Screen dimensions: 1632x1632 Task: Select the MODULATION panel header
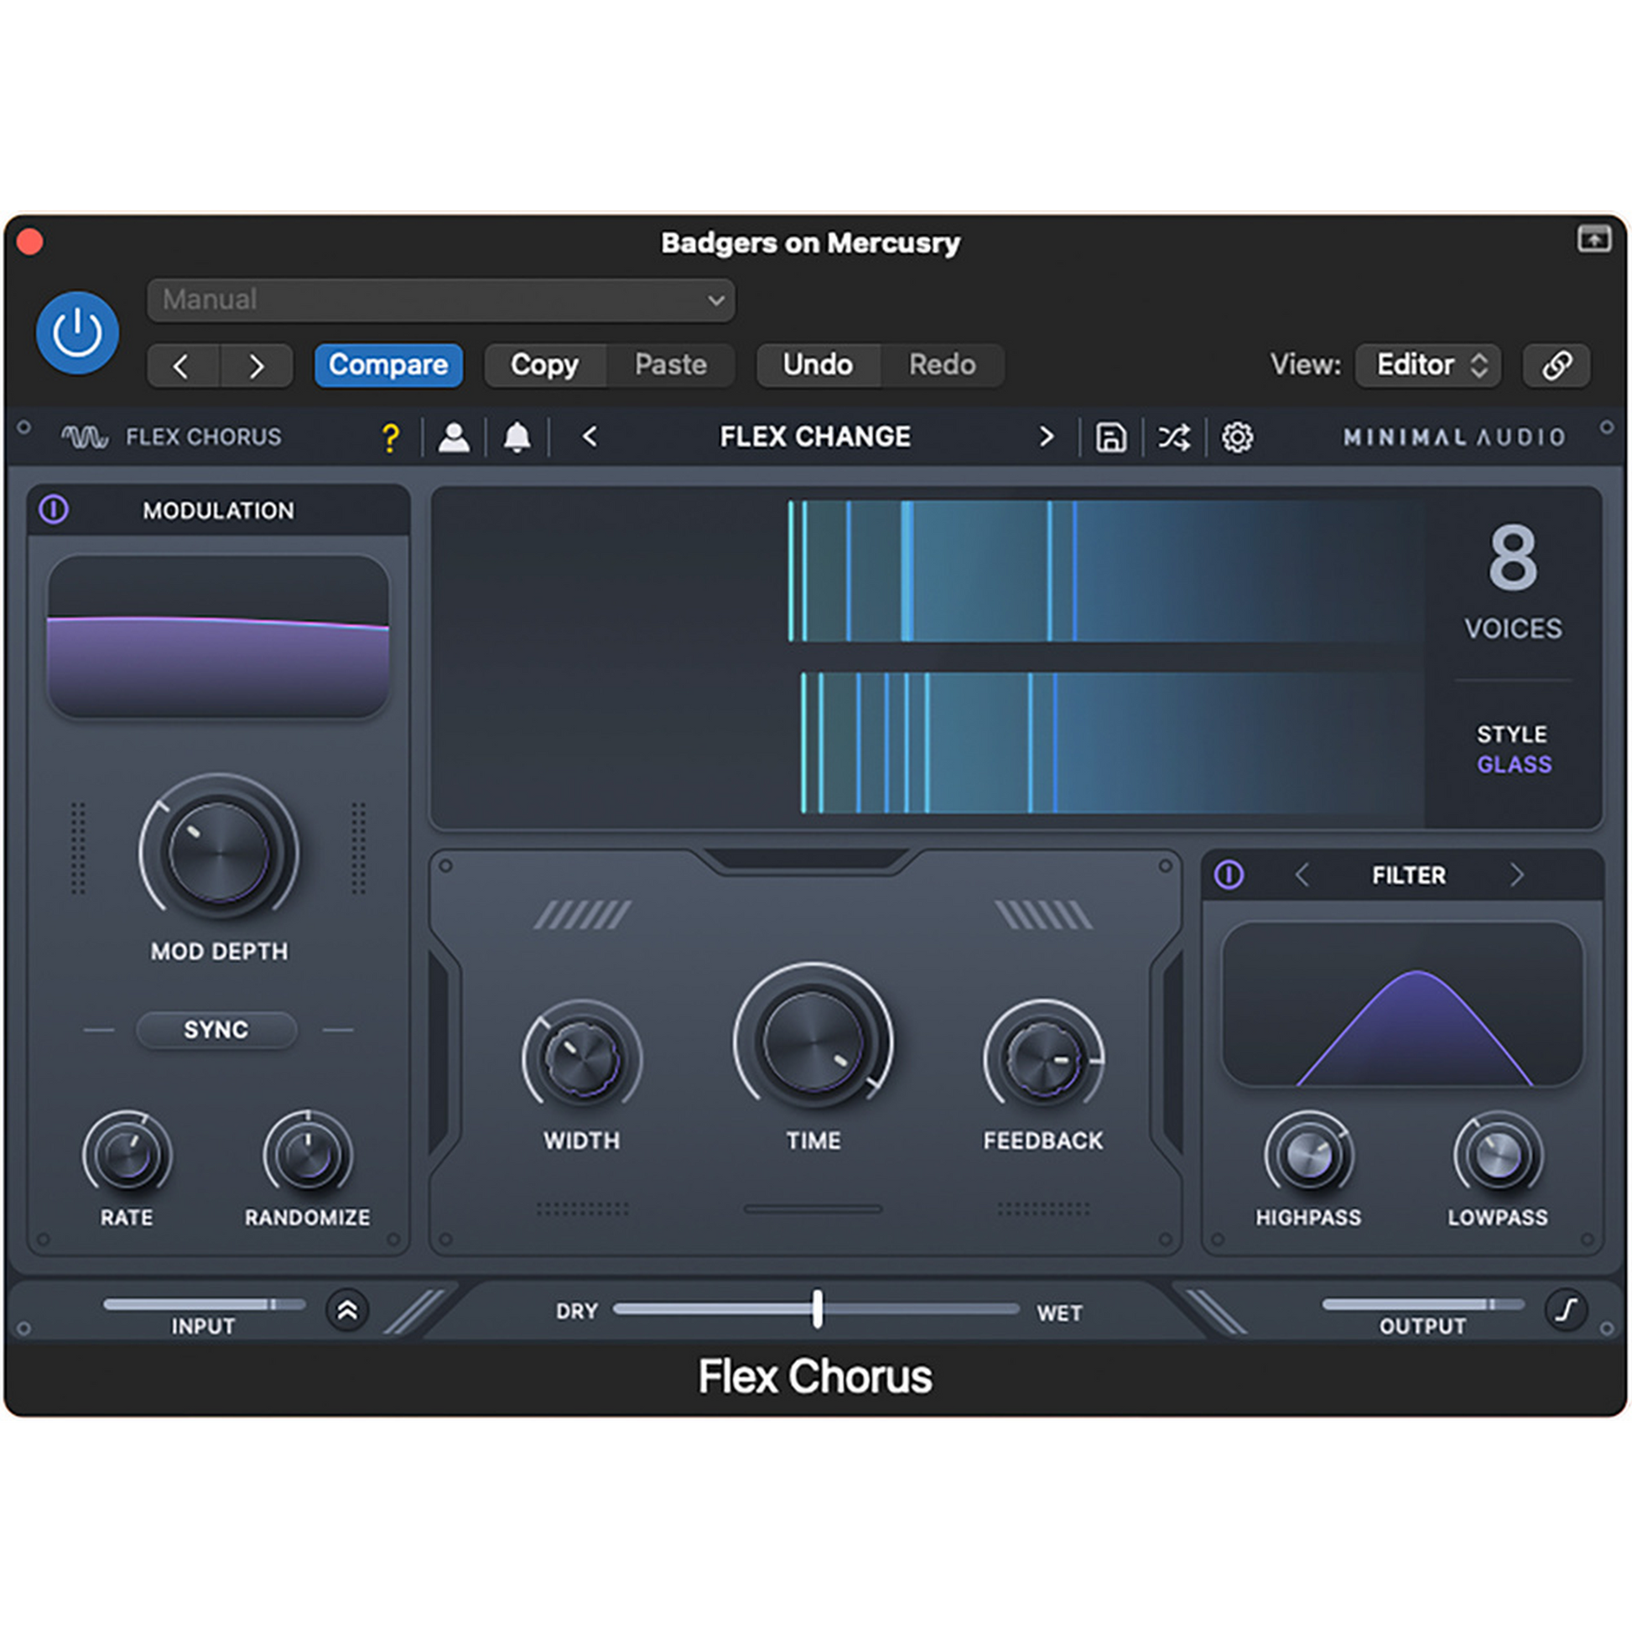(x=218, y=510)
